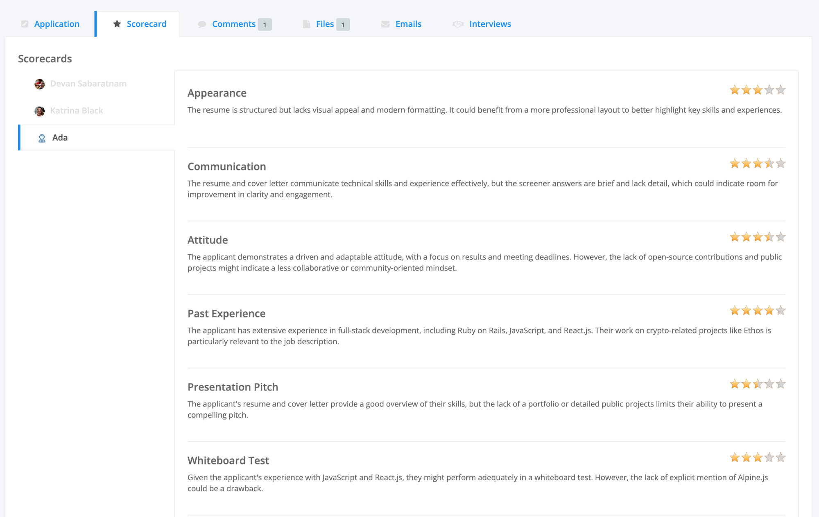
Task: Go to the Emails tab
Action: [401, 24]
